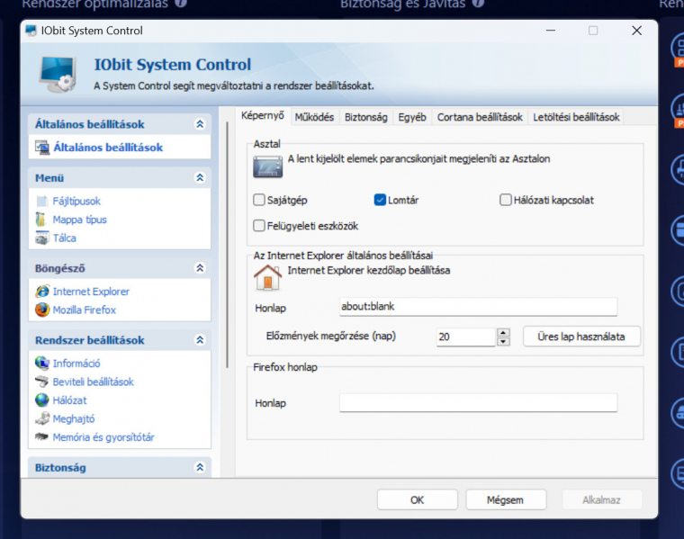Image resolution: width=684 pixels, height=539 pixels.
Task: Uncheck the Lomtár checkbox
Action: pos(380,200)
